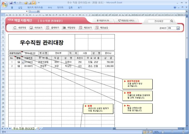
Task: Toggle the highlighted pointer icon in quick access toolbar
Action: tap(34, 3)
